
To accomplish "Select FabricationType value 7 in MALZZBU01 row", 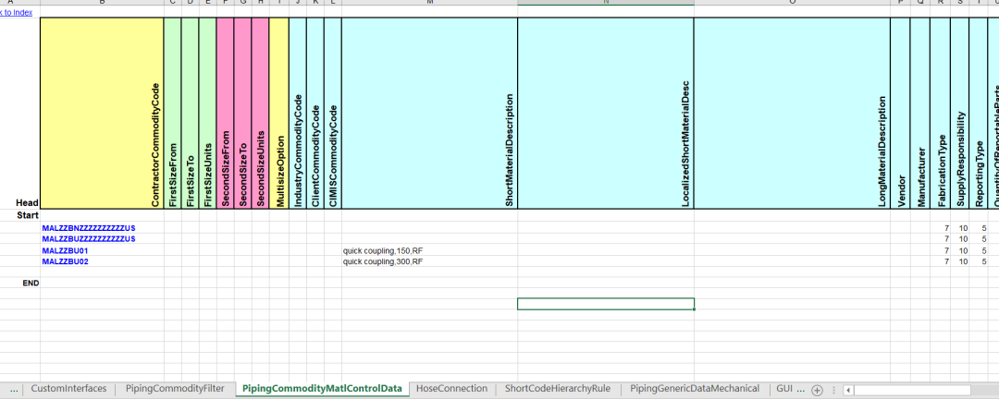I will [940, 250].
